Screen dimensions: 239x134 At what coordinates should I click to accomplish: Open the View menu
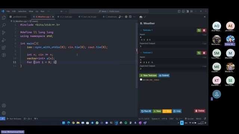pyautogui.click(x=31, y=12)
